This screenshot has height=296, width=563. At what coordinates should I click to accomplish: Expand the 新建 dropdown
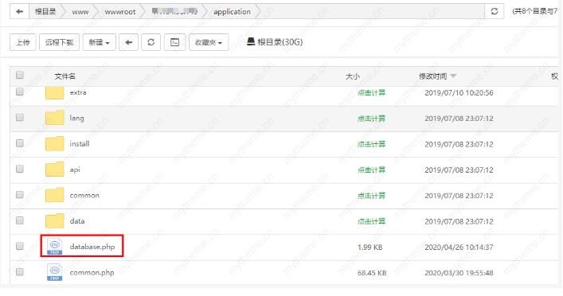[x=99, y=42]
